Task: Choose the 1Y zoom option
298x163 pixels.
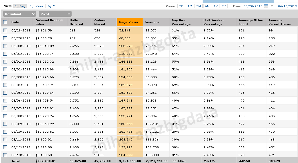Action: click(215, 6)
